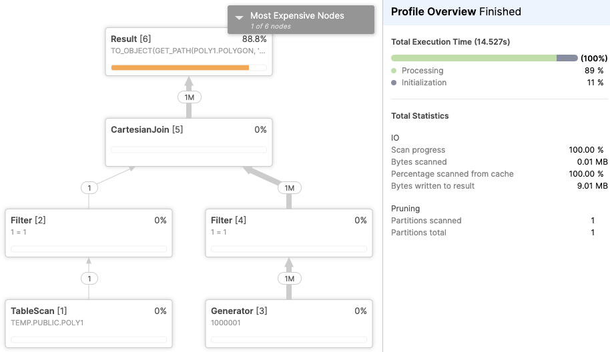Click the green Processing legend dot

coord(394,71)
